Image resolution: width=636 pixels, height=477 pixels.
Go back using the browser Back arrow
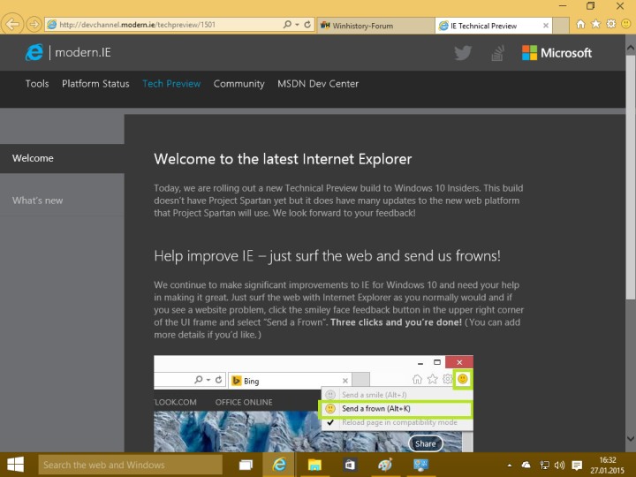[x=12, y=25]
